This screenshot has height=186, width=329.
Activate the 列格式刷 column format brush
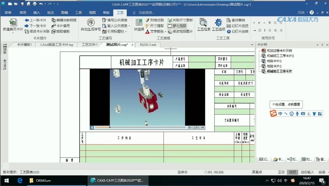coord(155,20)
